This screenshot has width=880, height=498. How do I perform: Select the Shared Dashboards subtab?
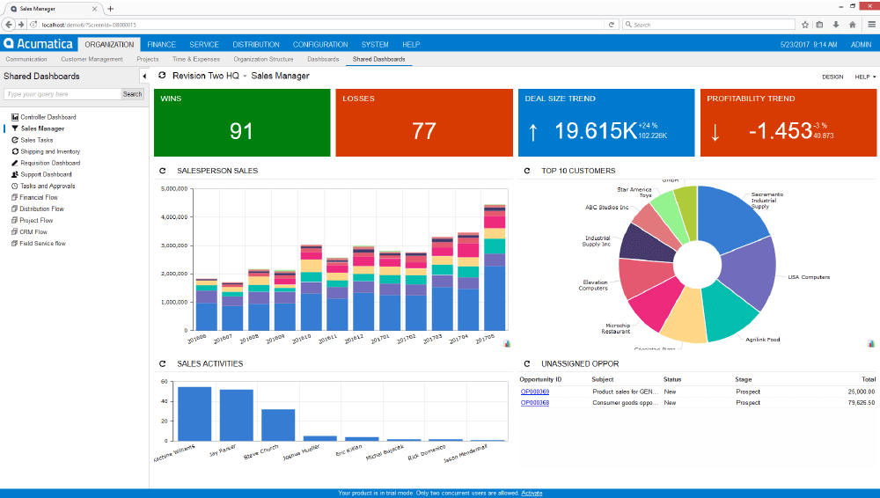[x=378, y=59]
